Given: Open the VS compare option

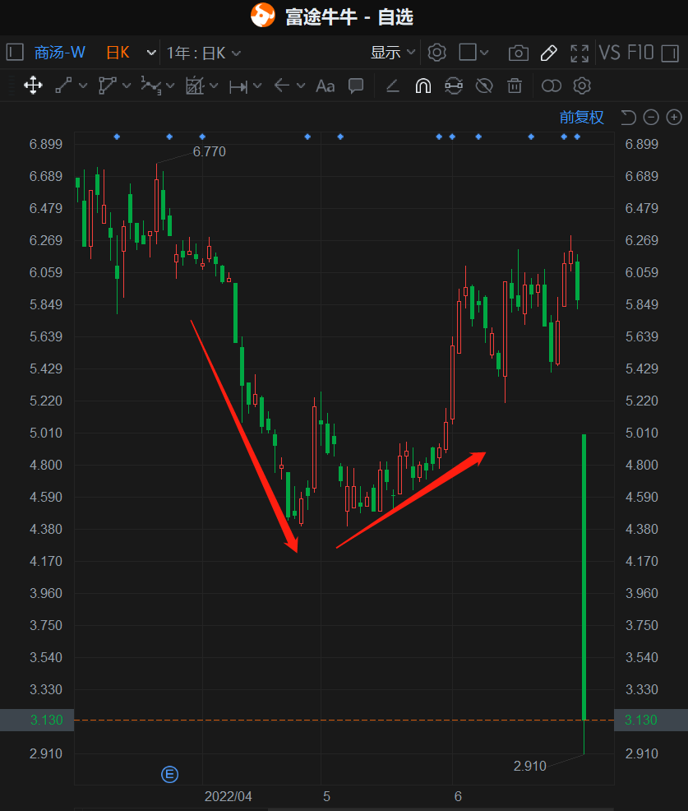Looking at the screenshot, I should pos(609,53).
